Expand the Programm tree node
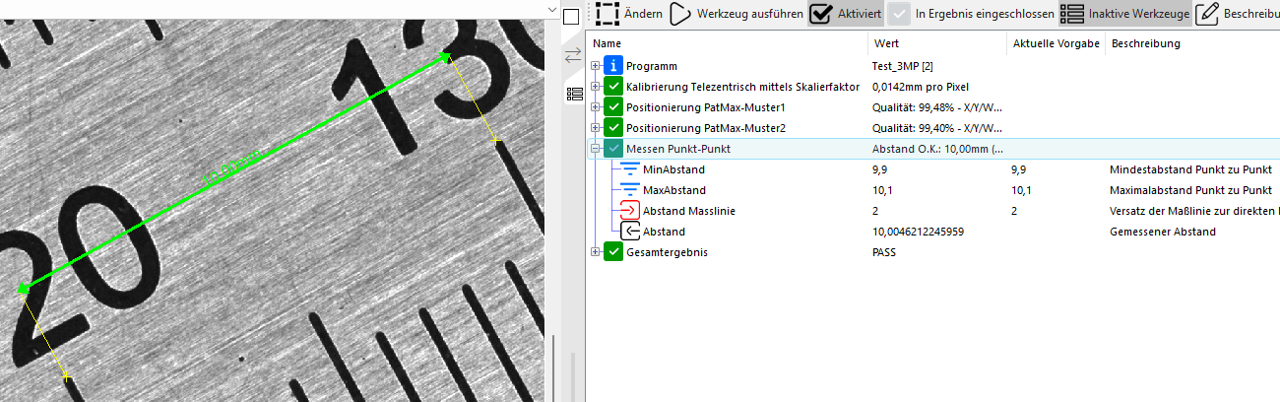1280x402 pixels. 596,66
